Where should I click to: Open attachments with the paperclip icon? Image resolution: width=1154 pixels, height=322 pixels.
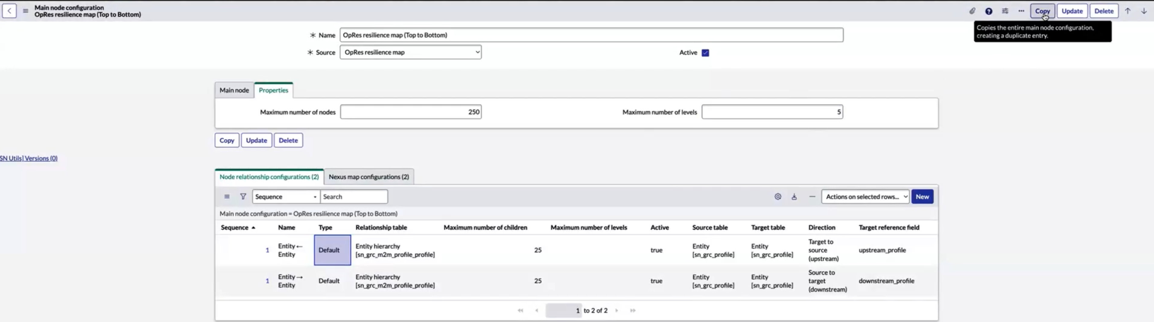click(972, 11)
